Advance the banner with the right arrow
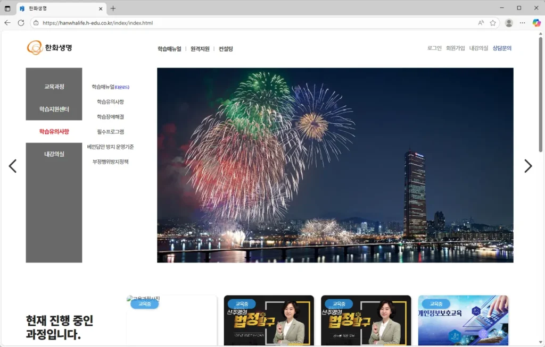This screenshot has height=347, width=545. (528, 165)
